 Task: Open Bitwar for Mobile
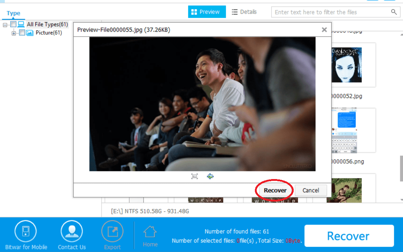point(26,231)
